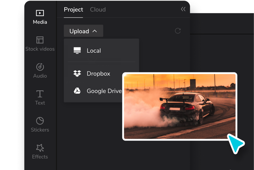Open Stock videos in the sidebar

click(40, 44)
